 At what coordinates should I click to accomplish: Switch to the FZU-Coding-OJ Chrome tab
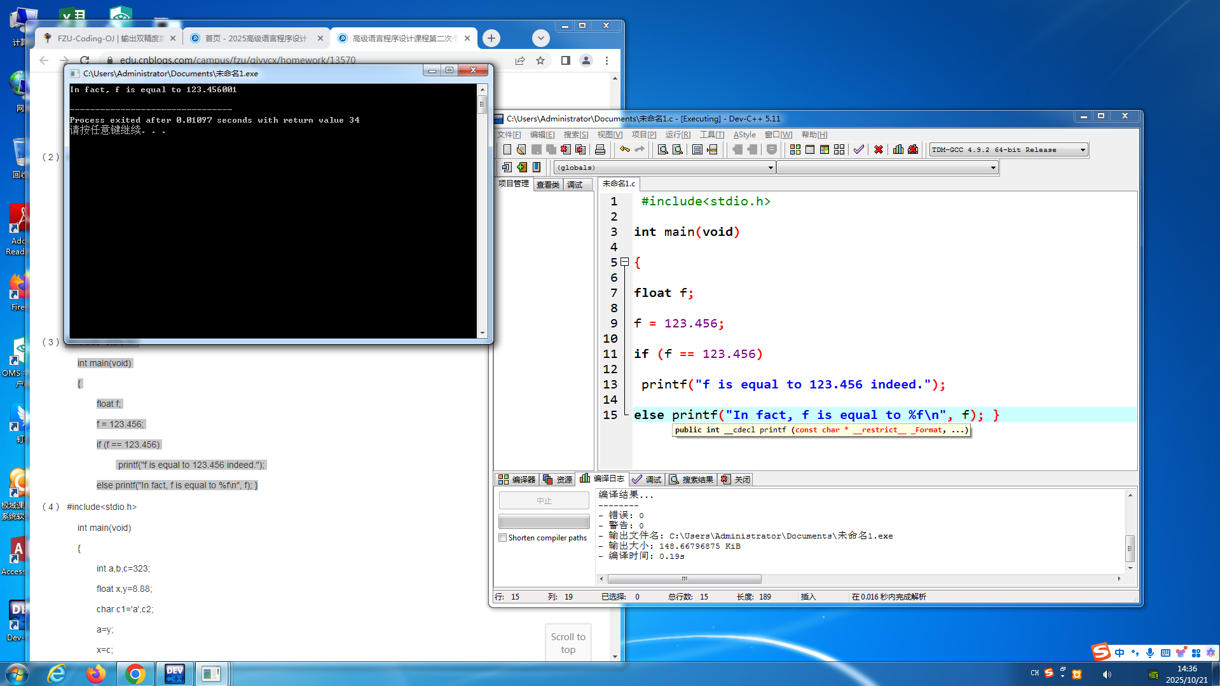click(x=109, y=38)
